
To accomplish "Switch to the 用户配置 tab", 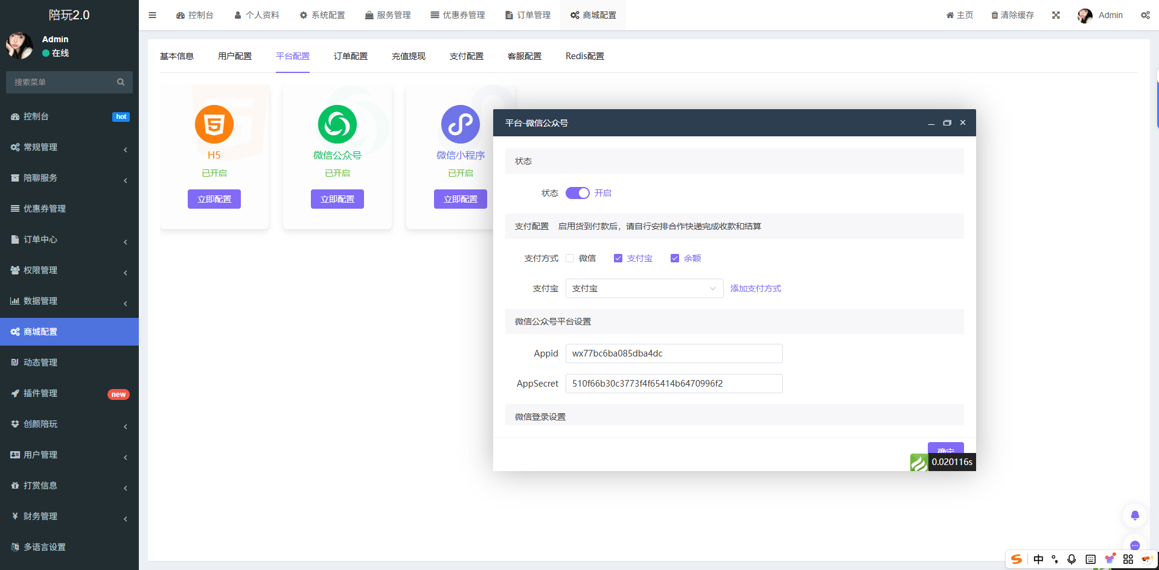I will 235,56.
